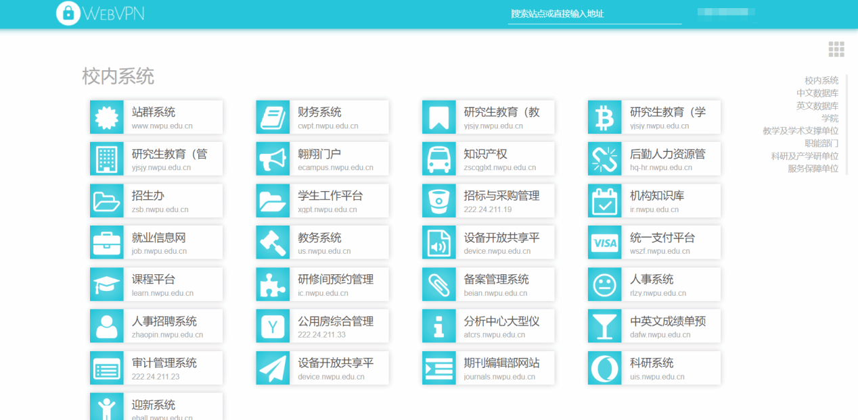The width and height of the screenshot is (858, 420).
Task: Click the Opera icon for 科研系统
Action: [605, 368]
